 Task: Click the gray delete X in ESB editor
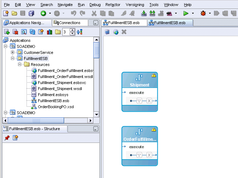point(124,32)
